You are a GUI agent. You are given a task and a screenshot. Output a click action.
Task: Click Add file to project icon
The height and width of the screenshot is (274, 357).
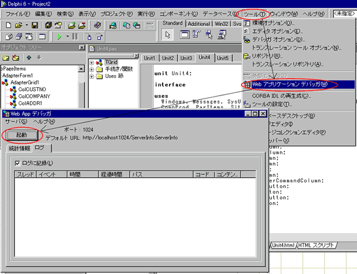pos(71,25)
